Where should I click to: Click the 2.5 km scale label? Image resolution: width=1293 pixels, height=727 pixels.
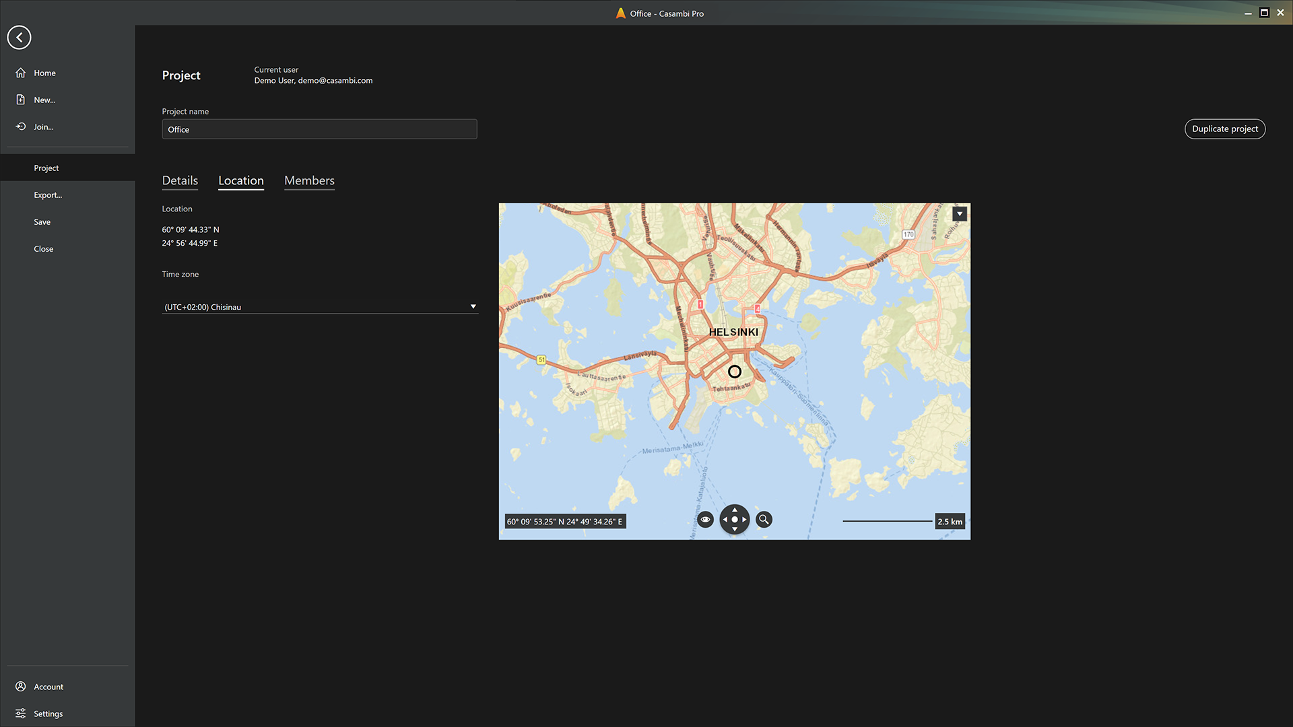tap(950, 522)
